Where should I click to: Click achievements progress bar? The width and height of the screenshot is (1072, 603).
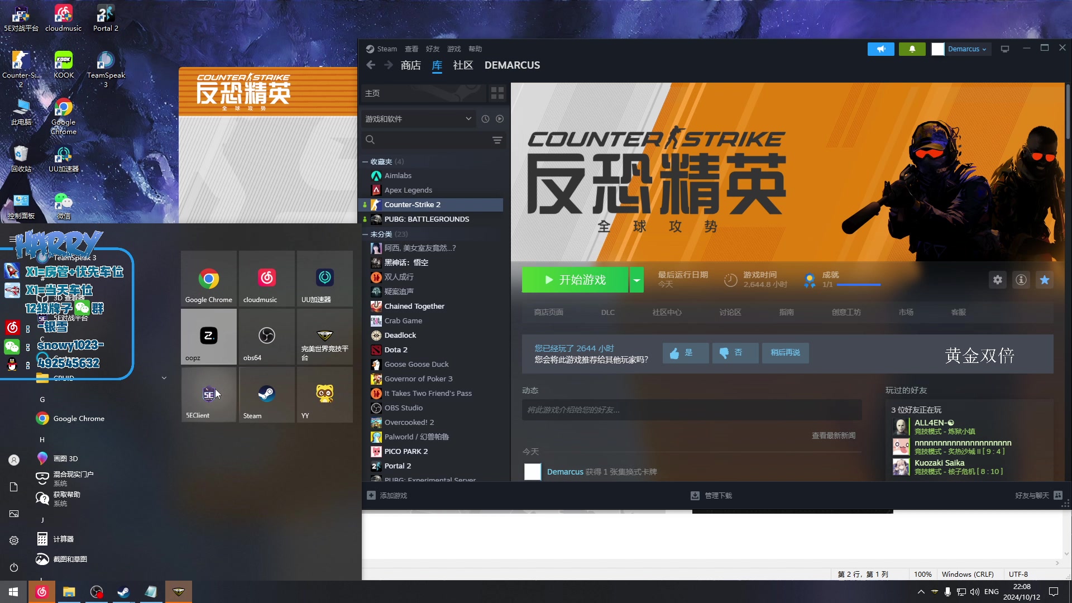point(858,285)
